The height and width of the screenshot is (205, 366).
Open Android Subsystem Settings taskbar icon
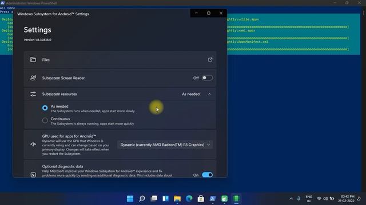point(236,199)
